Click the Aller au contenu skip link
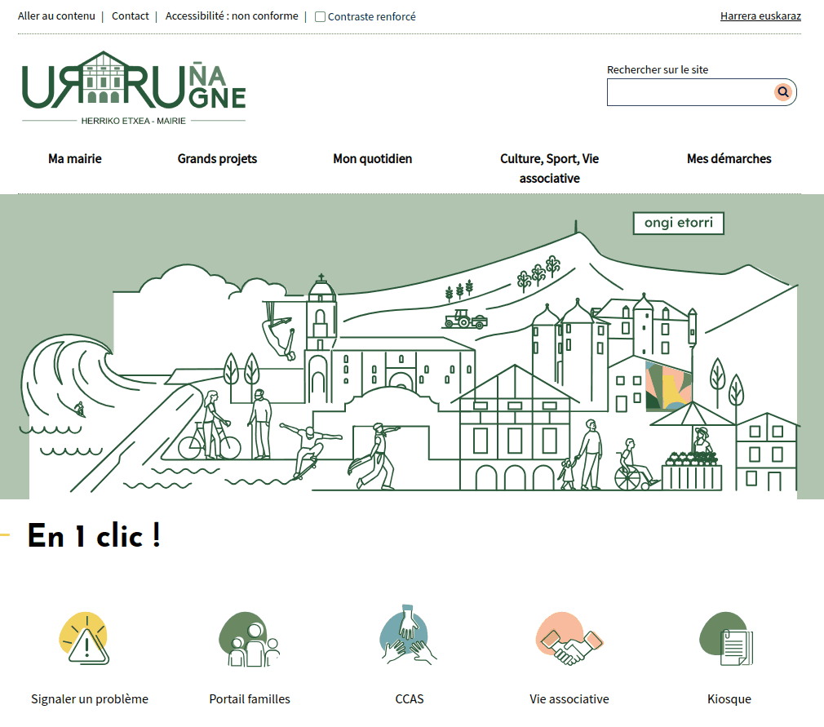This screenshot has width=824, height=727. pos(56,16)
